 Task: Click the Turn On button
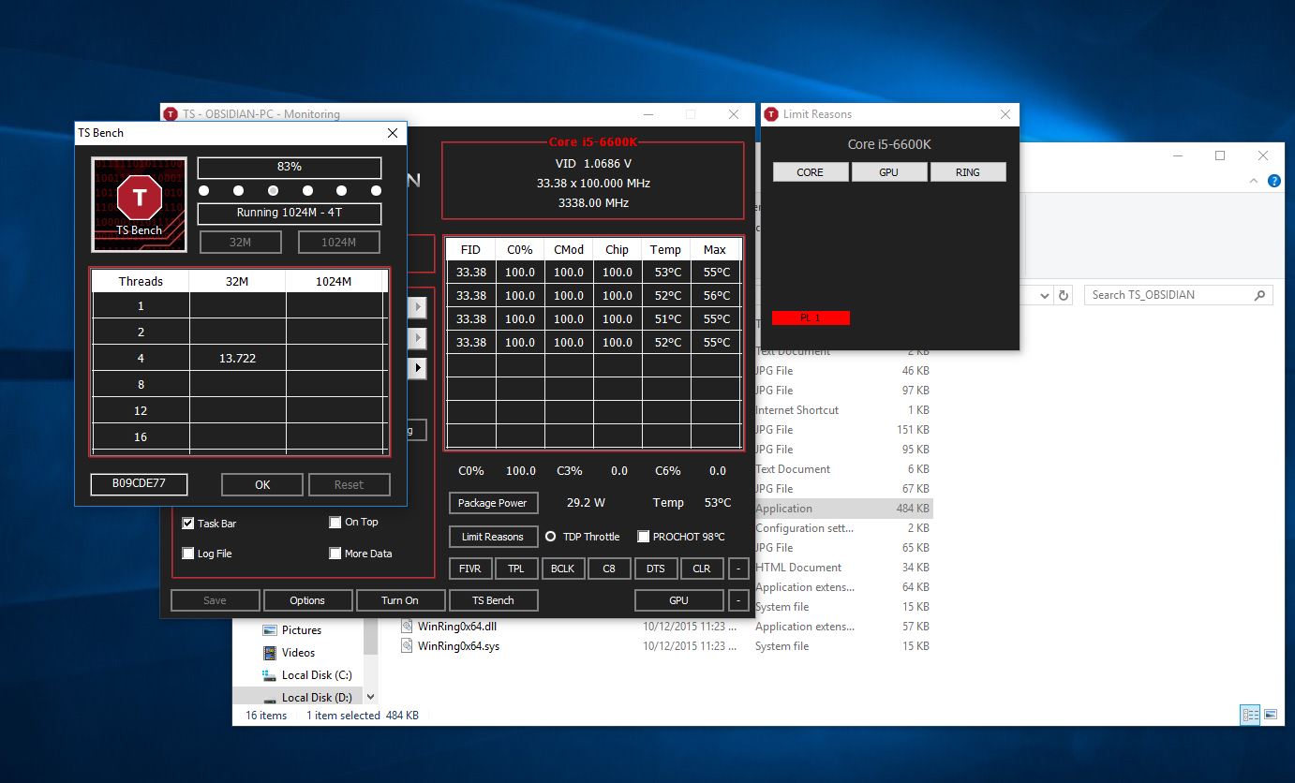pyautogui.click(x=400, y=600)
